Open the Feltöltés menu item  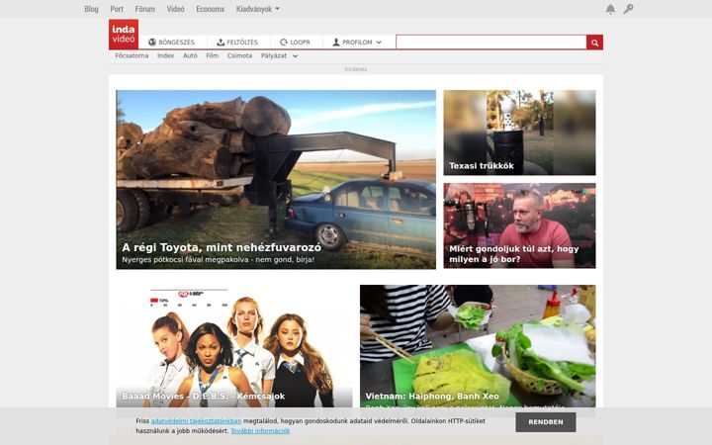pyautogui.click(x=237, y=43)
